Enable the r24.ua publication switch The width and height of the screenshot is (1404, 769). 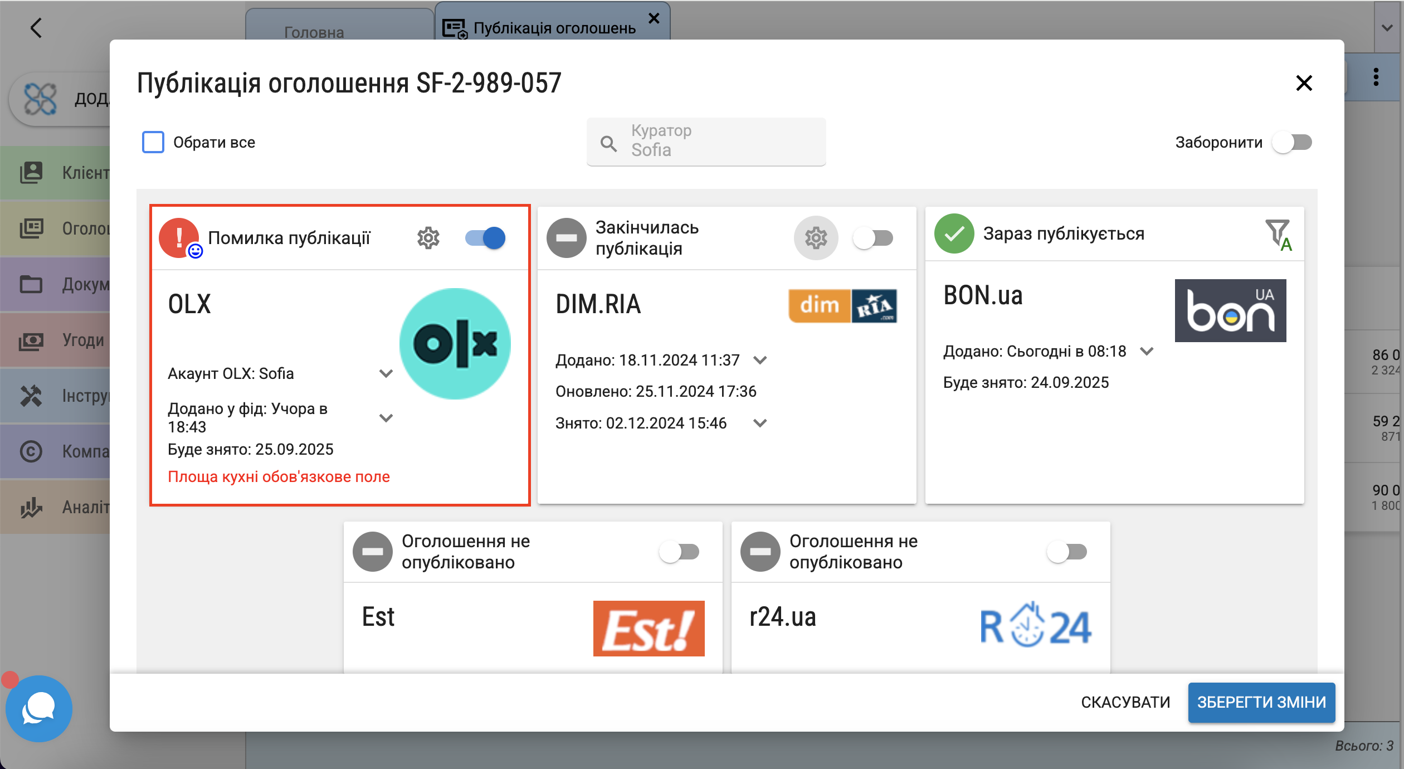pos(1067,552)
